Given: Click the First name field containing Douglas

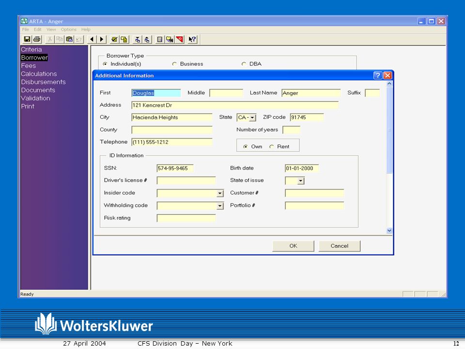Looking at the screenshot, I should pos(156,93).
